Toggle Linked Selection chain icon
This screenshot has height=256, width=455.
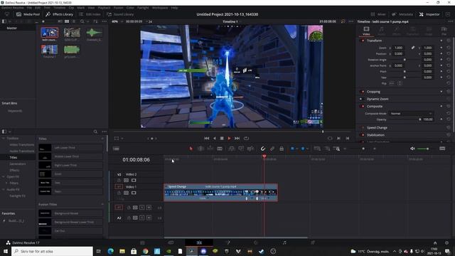pos(272,149)
